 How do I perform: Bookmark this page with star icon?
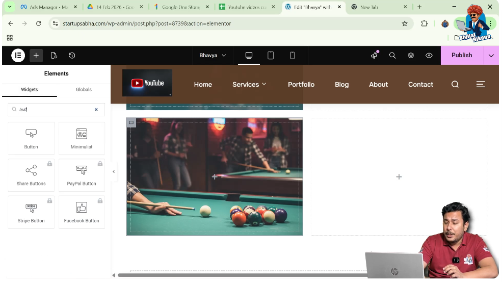click(x=405, y=23)
